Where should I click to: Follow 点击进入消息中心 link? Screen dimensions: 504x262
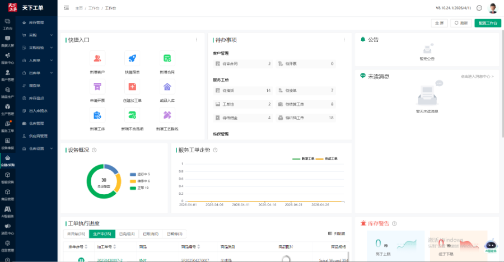coord(477,77)
